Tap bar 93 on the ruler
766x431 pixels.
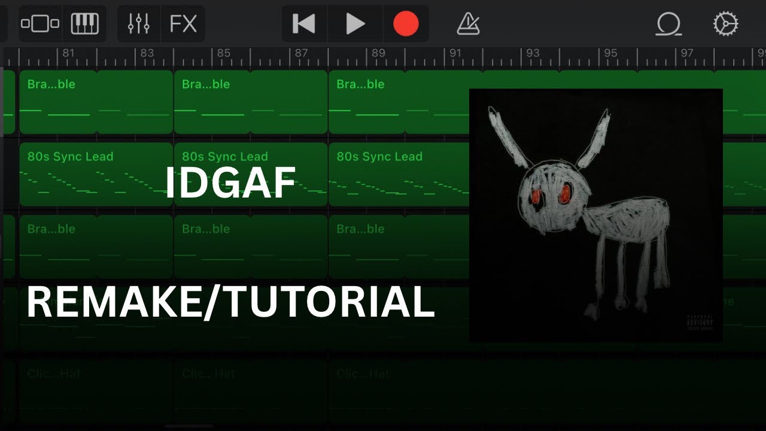[x=533, y=53]
